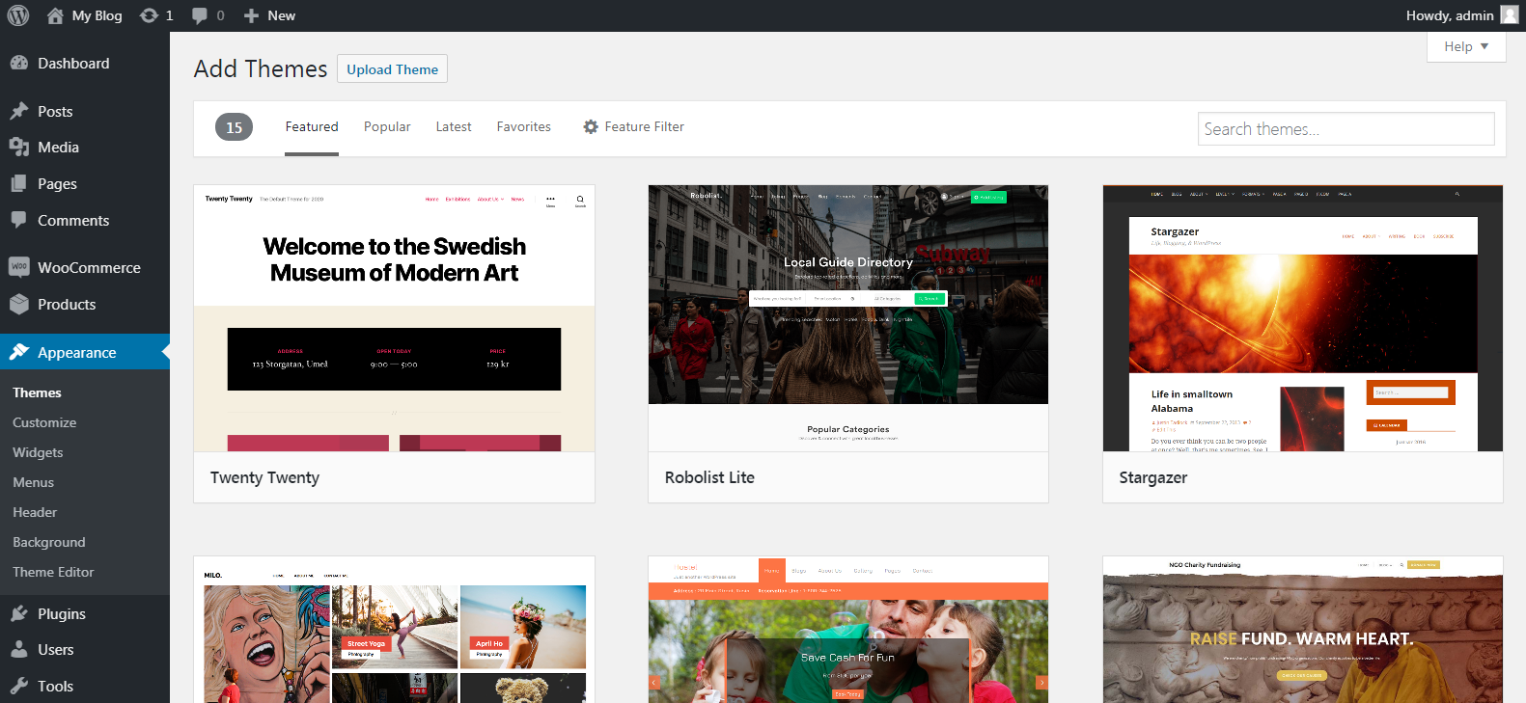Click New in the admin bar
1526x703 pixels.
pos(282,15)
